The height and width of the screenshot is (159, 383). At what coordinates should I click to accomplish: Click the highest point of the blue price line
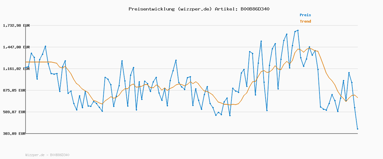(298, 31)
